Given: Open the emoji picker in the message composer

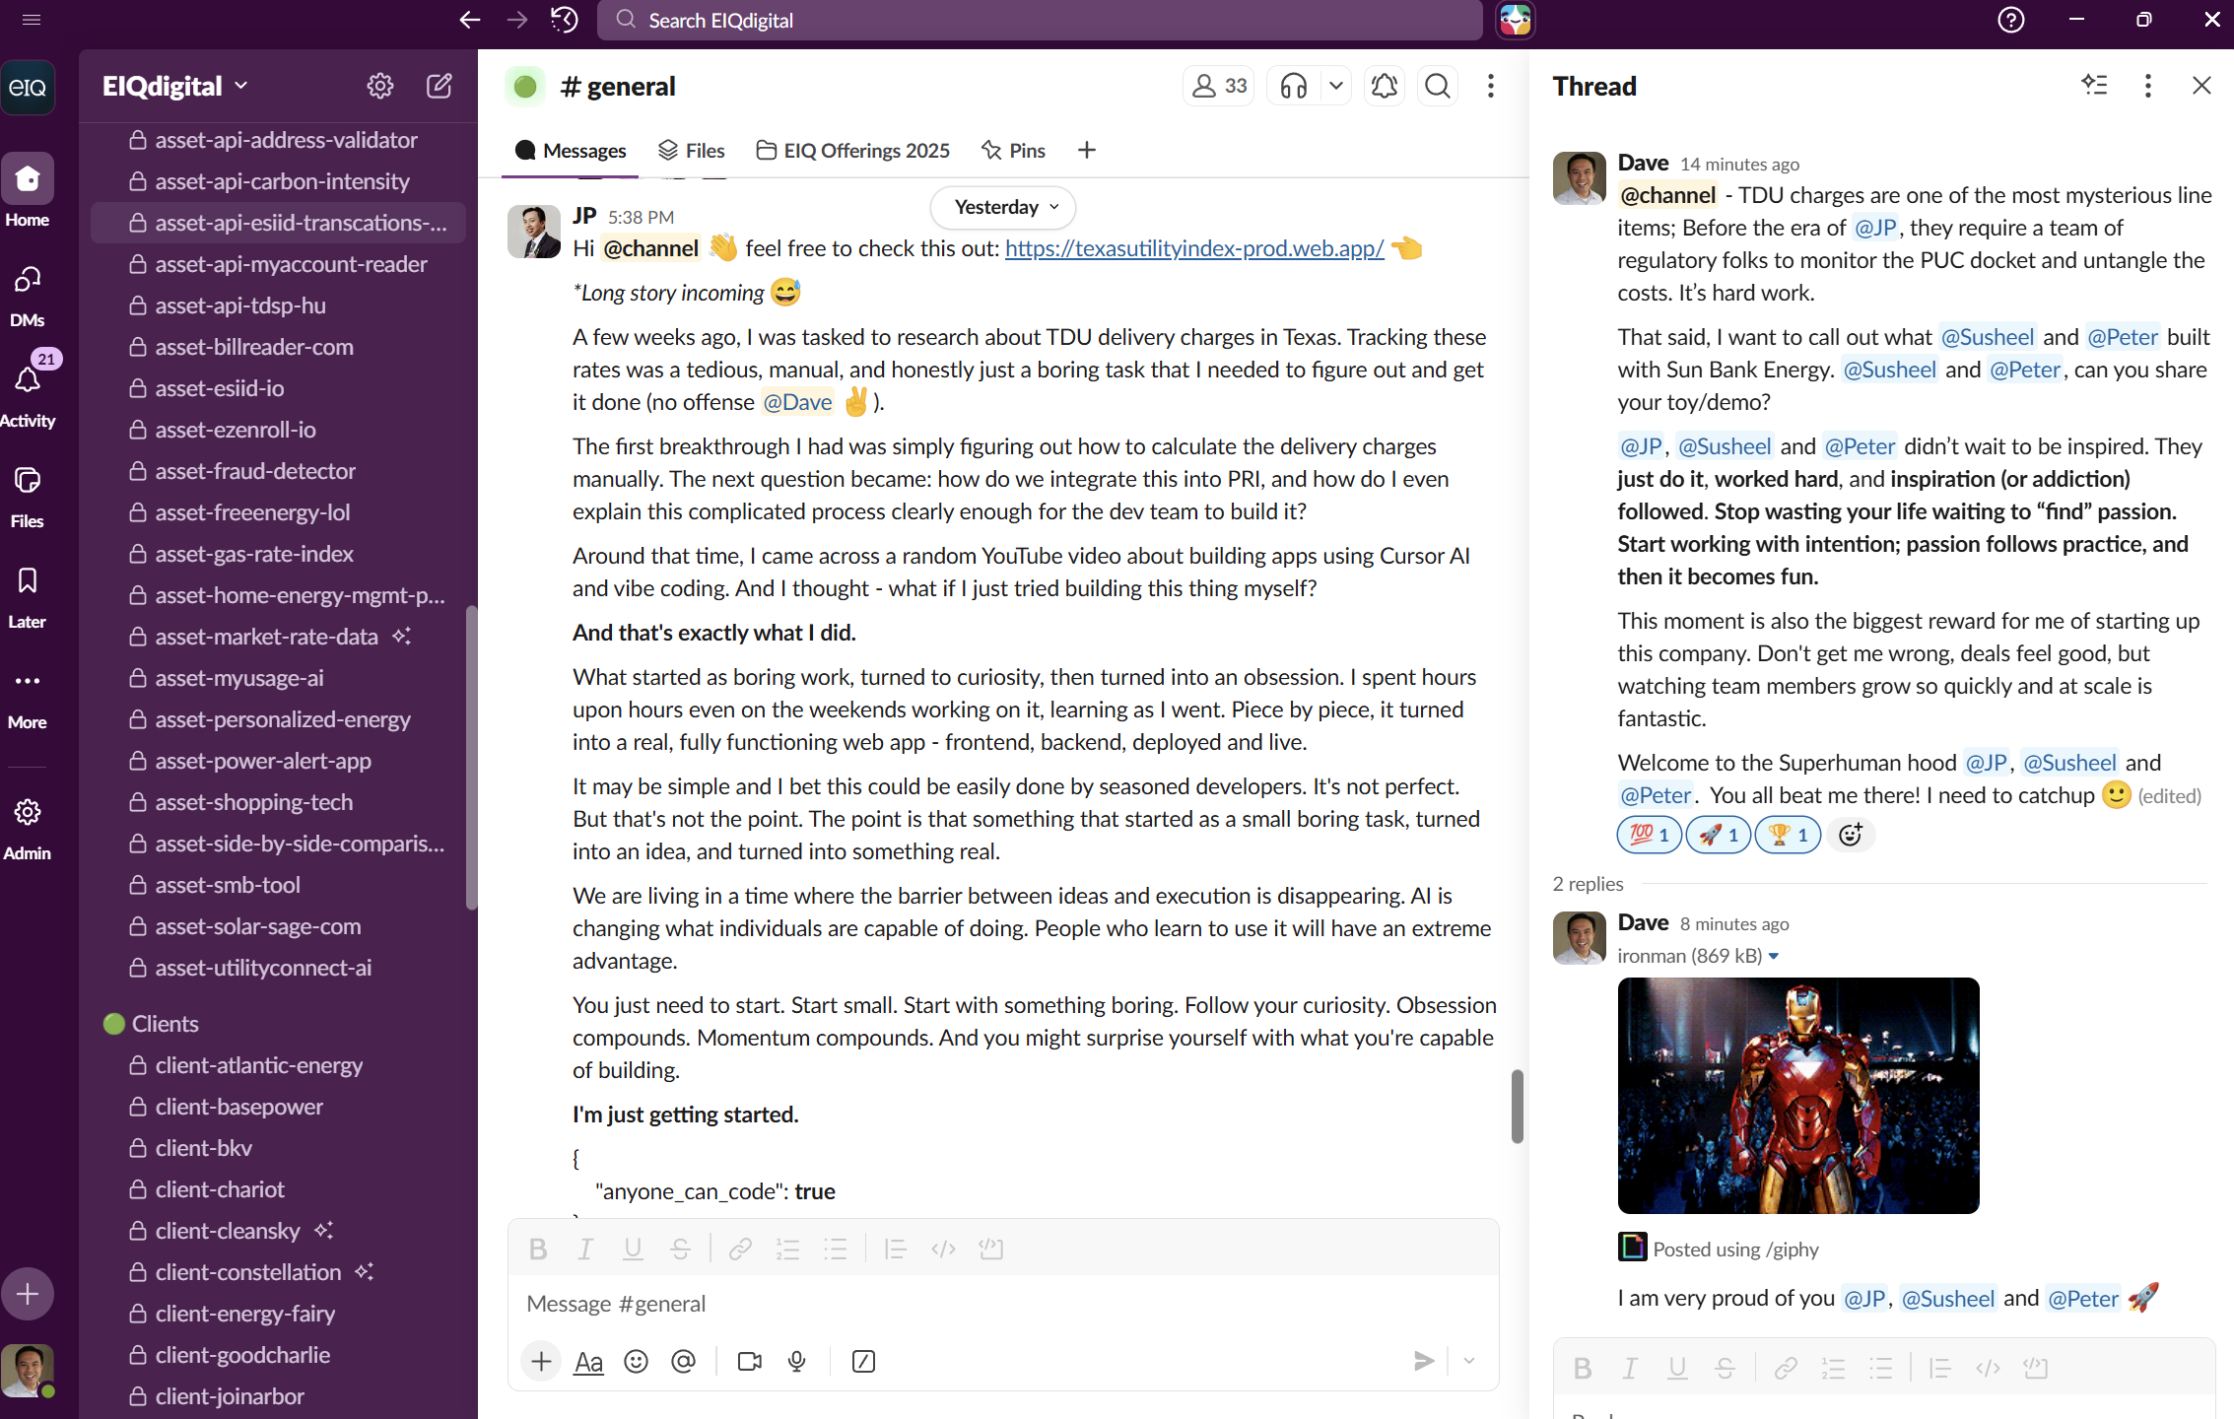Looking at the screenshot, I should 637,1361.
